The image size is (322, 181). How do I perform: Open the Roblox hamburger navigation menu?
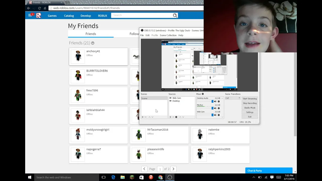pos(31,15)
